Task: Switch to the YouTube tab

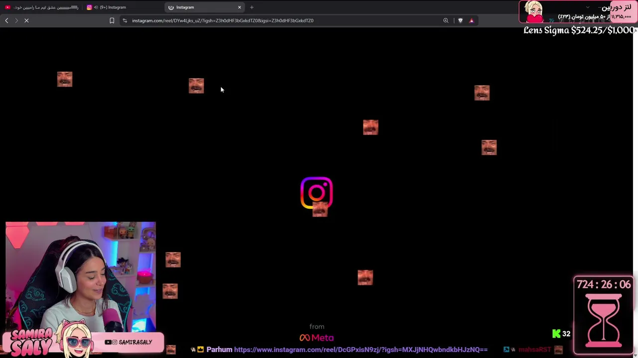Action: tap(42, 7)
